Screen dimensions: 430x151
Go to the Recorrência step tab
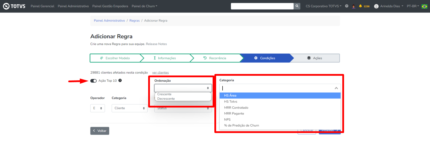[215, 58]
